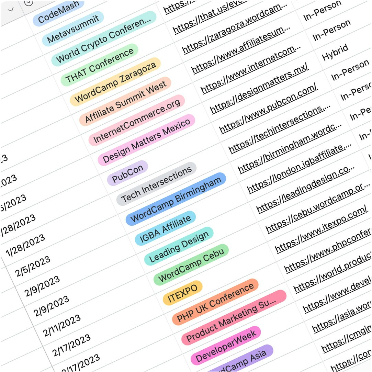Image resolution: width=372 pixels, height=372 pixels.
Task: Open the Tech Intersections tag
Action: (x=156, y=184)
